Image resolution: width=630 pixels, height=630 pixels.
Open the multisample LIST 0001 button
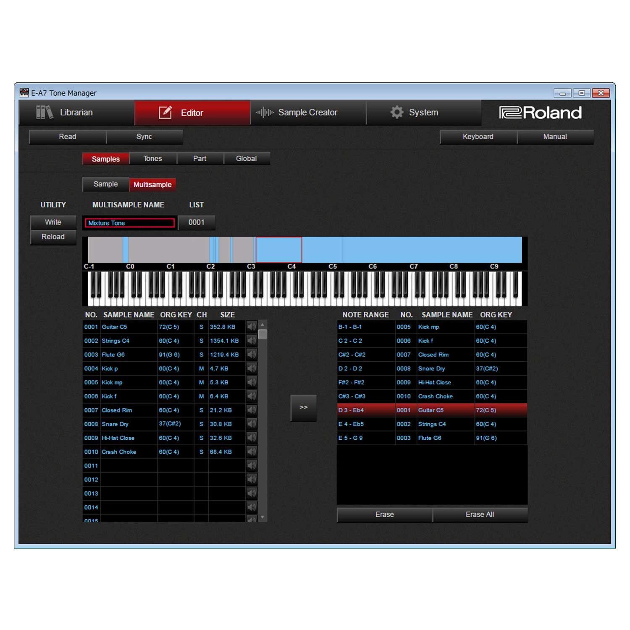[x=197, y=223]
